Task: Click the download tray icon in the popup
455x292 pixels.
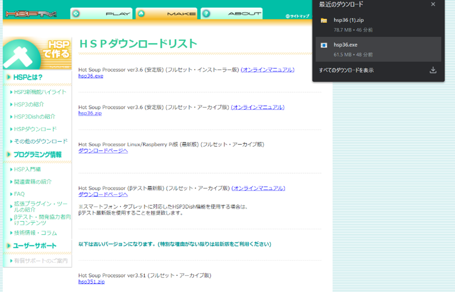Action: click(433, 70)
